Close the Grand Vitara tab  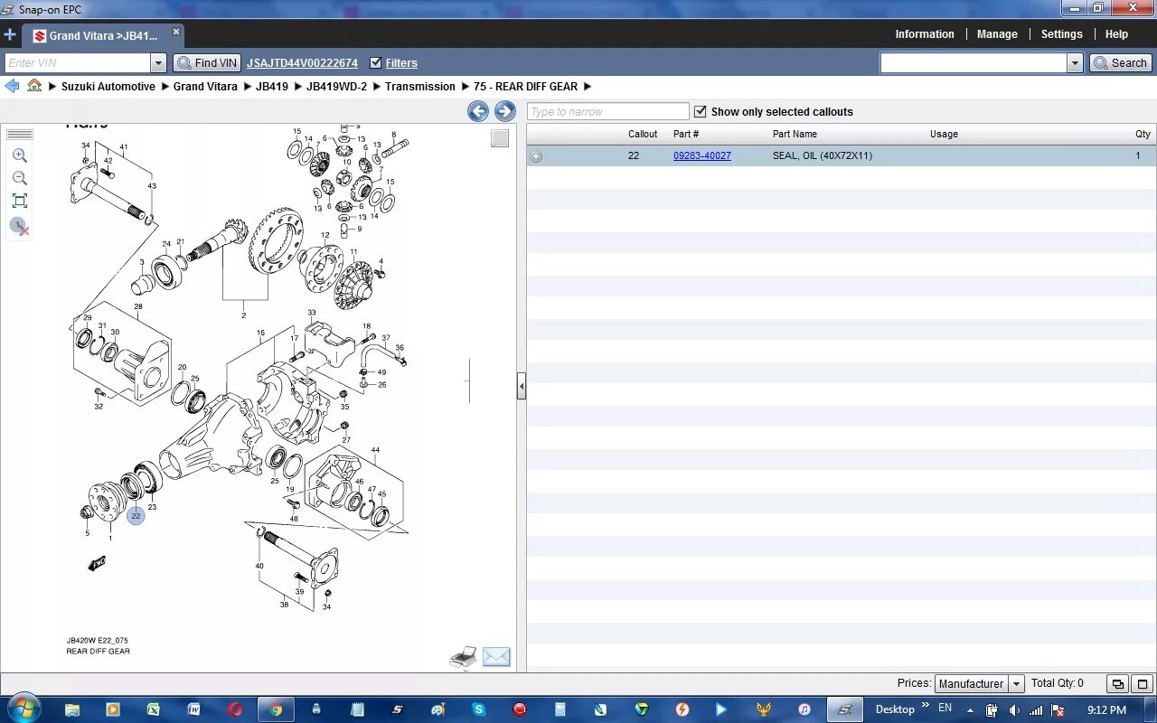point(176,32)
